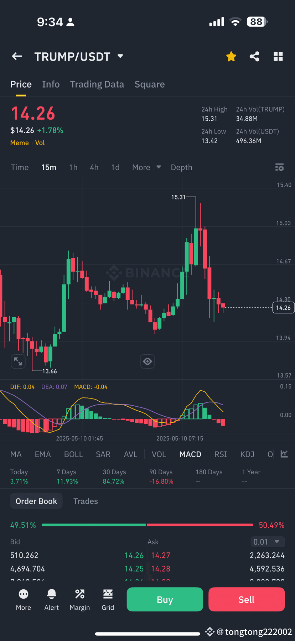The width and height of the screenshot is (295, 641).
Task: Share the TRUMP/USDT chart
Action: pyautogui.click(x=254, y=56)
